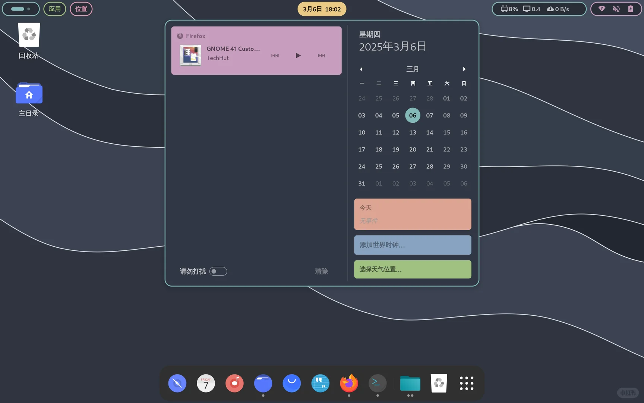644x403 pixels.
Task: Close the date menu via the 3月6日 18:02 clock button
Action: pyautogui.click(x=322, y=9)
